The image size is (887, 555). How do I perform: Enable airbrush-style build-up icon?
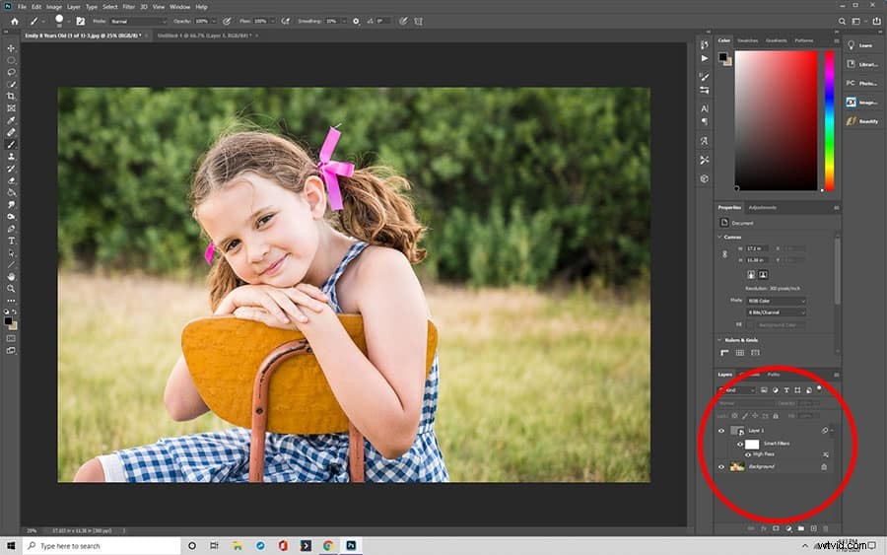coord(286,22)
